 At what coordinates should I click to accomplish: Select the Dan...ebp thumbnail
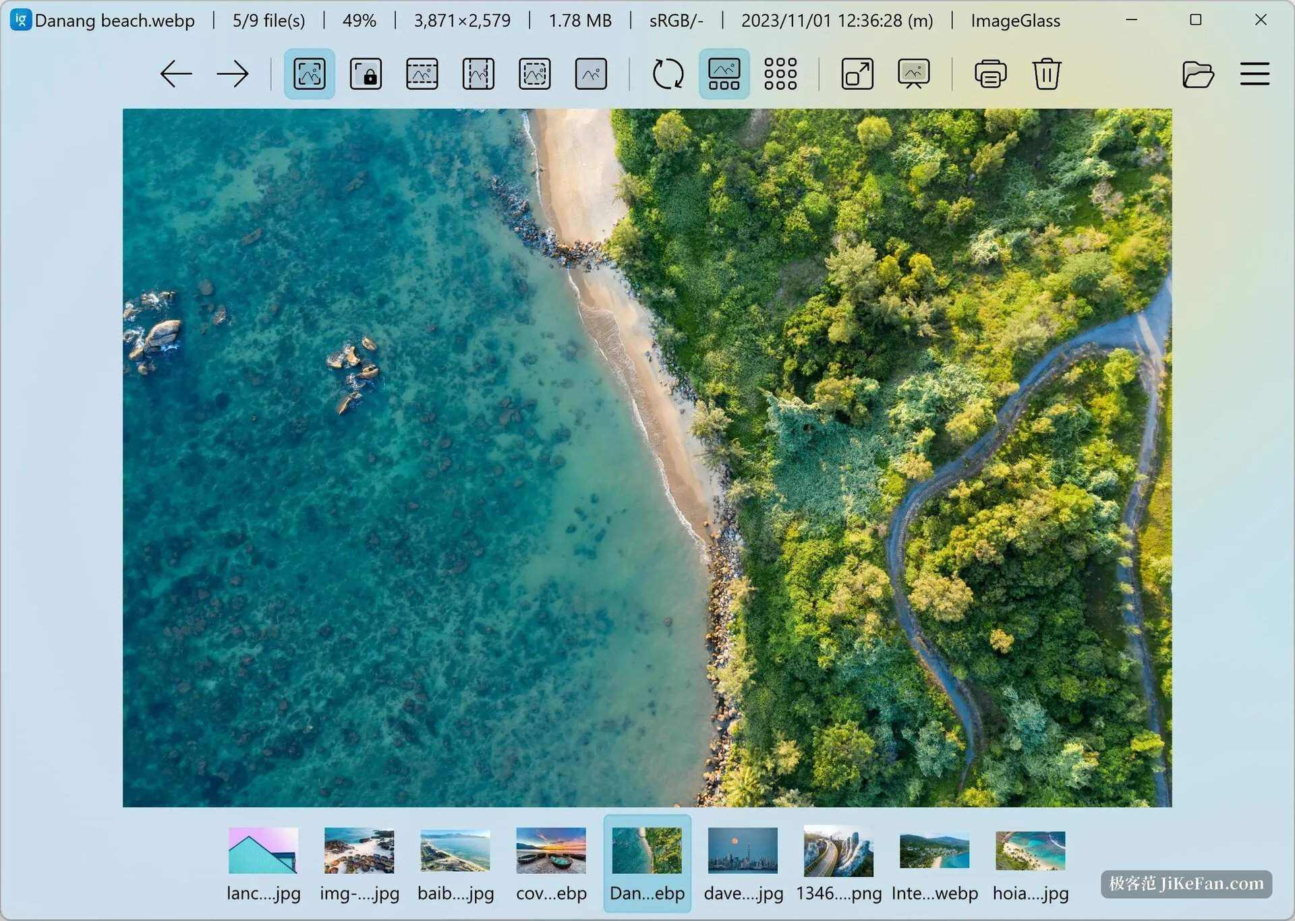click(647, 864)
